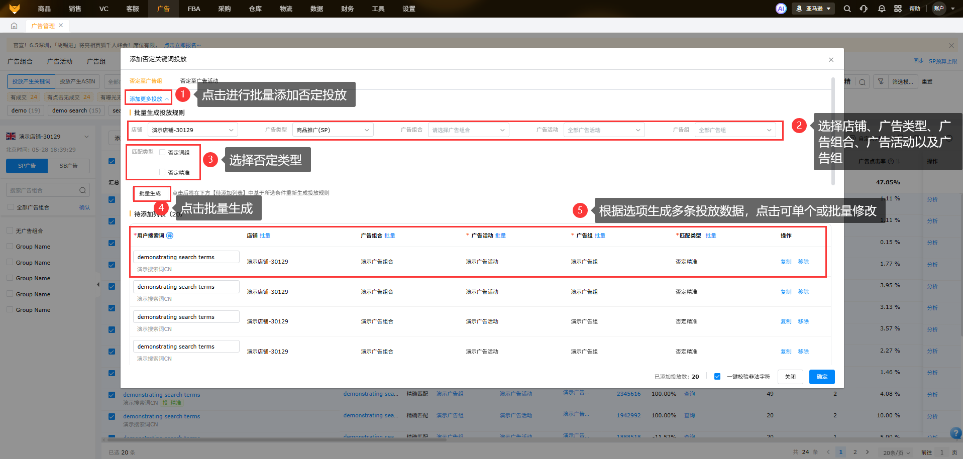This screenshot has width=963, height=459.
Task: Open customer support headset icon
Action: pyautogui.click(x=864, y=9)
